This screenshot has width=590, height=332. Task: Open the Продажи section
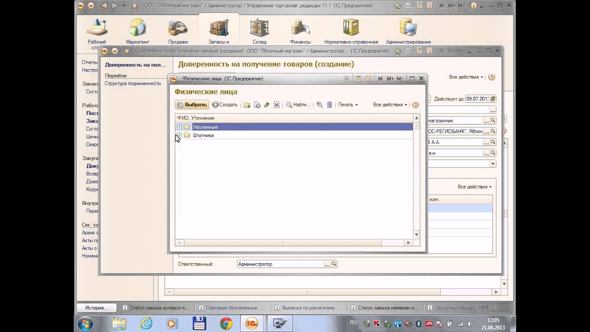pos(178,32)
